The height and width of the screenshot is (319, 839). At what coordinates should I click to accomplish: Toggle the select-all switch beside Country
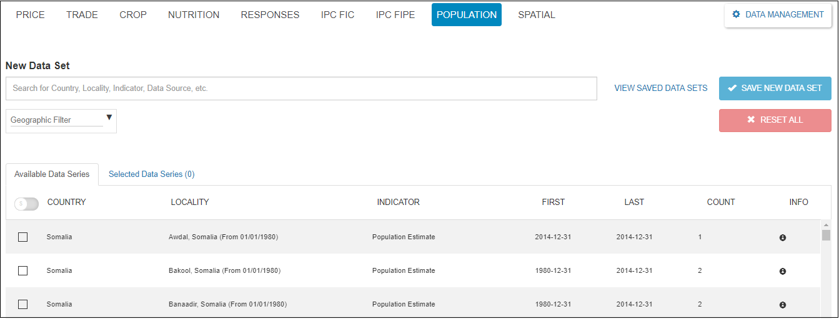(x=26, y=203)
